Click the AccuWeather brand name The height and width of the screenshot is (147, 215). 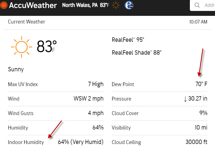pyautogui.click(x=33, y=5)
